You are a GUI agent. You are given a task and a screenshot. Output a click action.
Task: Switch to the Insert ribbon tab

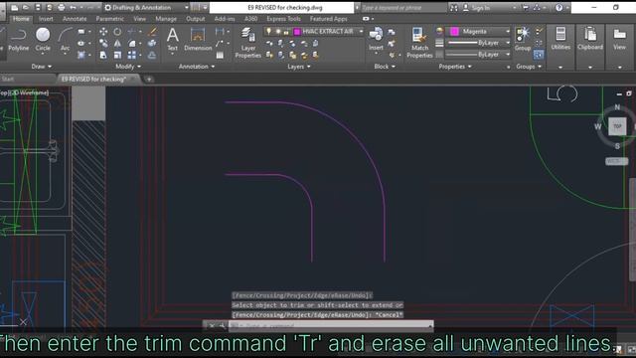click(x=46, y=19)
